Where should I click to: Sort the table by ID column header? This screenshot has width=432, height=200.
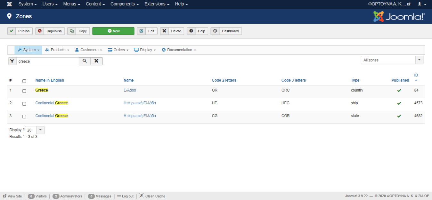pos(416,75)
